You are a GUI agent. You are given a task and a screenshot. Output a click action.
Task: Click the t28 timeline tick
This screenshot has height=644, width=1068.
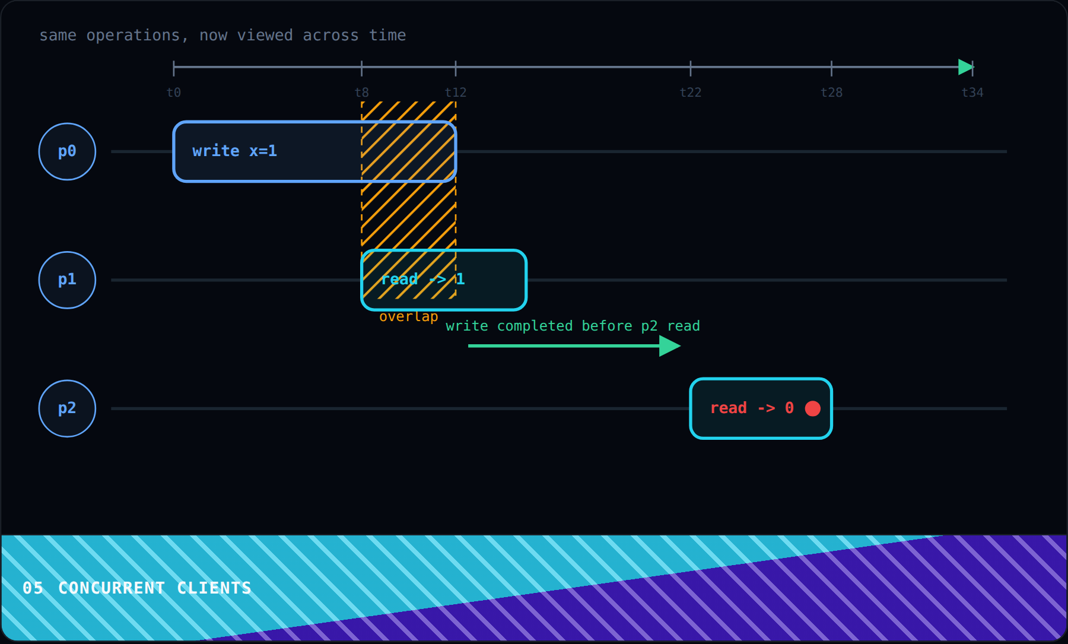coord(831,68)
